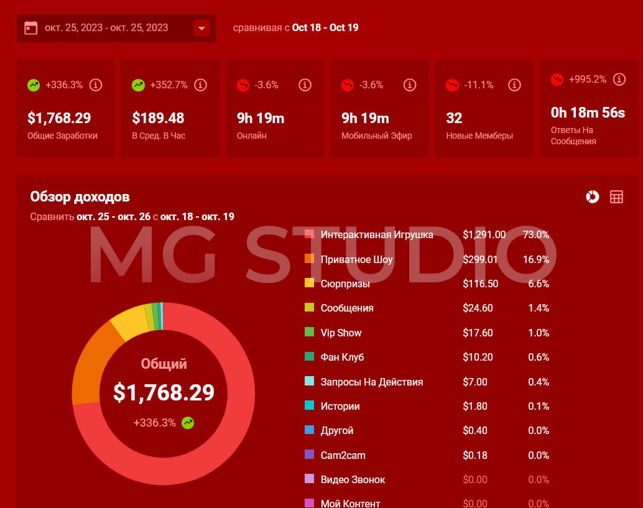Click info icon on Онлайн card
The height and width of the screenshot is (508, 643).
coord(305,85)
